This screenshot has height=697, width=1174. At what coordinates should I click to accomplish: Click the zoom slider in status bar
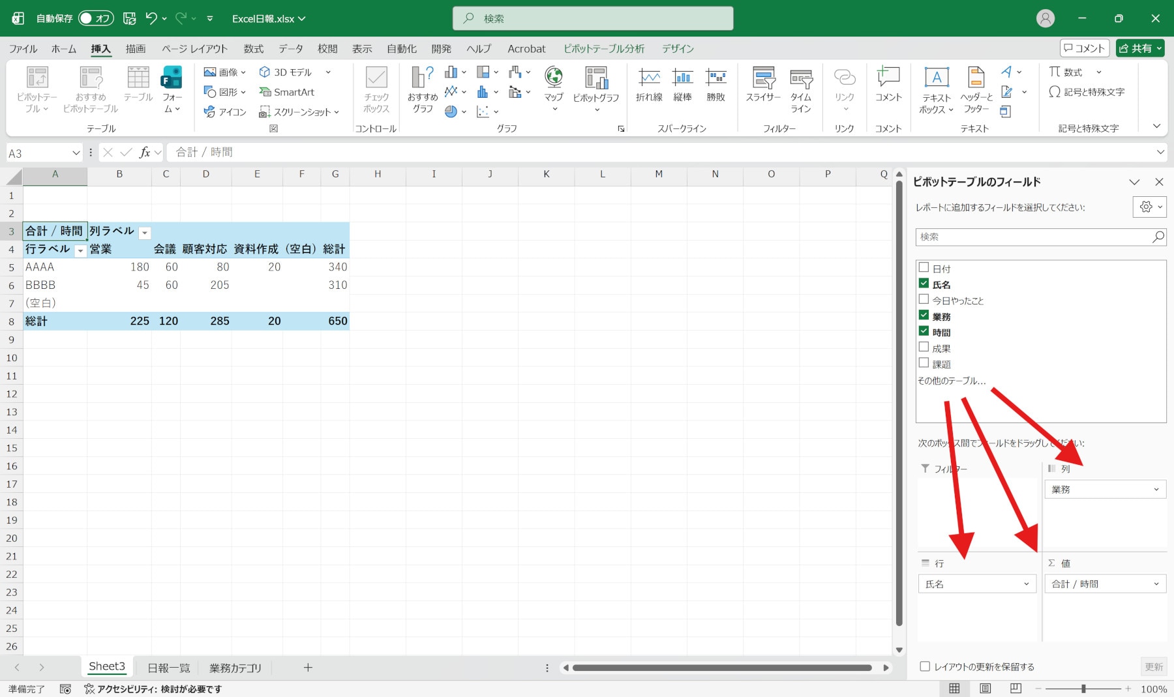(1083, 689)
